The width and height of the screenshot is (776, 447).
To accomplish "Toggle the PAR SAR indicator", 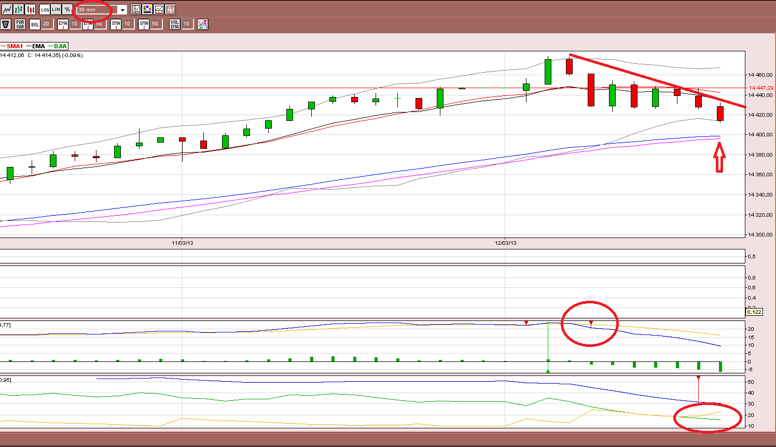I will tap(20, 24).
